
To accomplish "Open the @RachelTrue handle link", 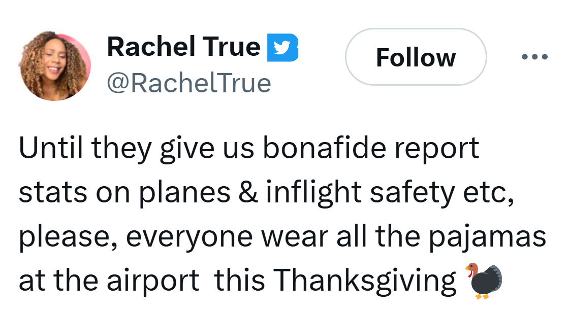I will coord(188,82).
